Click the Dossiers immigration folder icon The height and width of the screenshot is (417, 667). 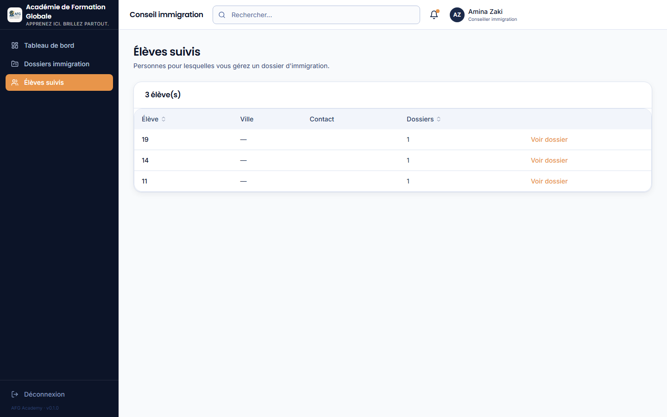click(x=15, y=64)
